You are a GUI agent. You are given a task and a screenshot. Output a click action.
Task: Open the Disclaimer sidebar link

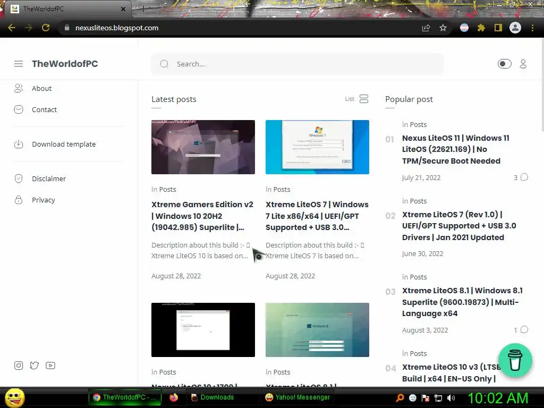pyautogui.click(x=48, y=178)
